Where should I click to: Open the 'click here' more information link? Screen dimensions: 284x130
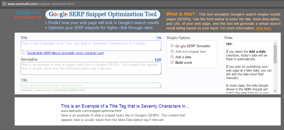tap(263, 28)
